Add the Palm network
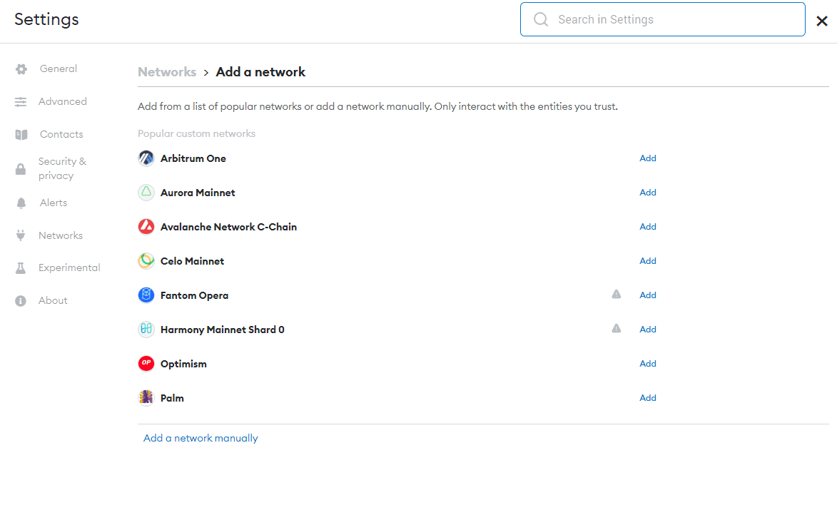The height and width of the screenshot is (515, 837). (648, 397)
